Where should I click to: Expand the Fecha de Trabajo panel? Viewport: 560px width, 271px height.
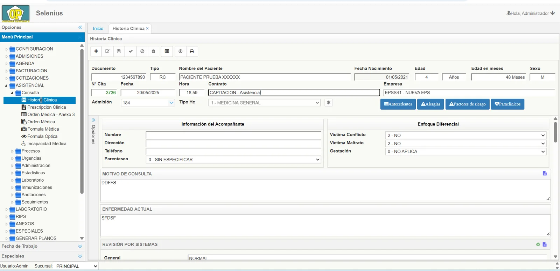[80, 246]
